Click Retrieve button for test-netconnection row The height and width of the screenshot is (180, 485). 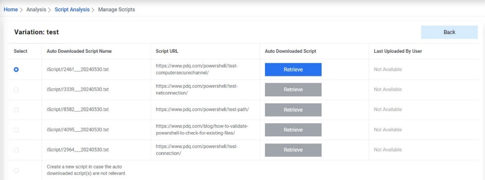(x=293, y=90)
